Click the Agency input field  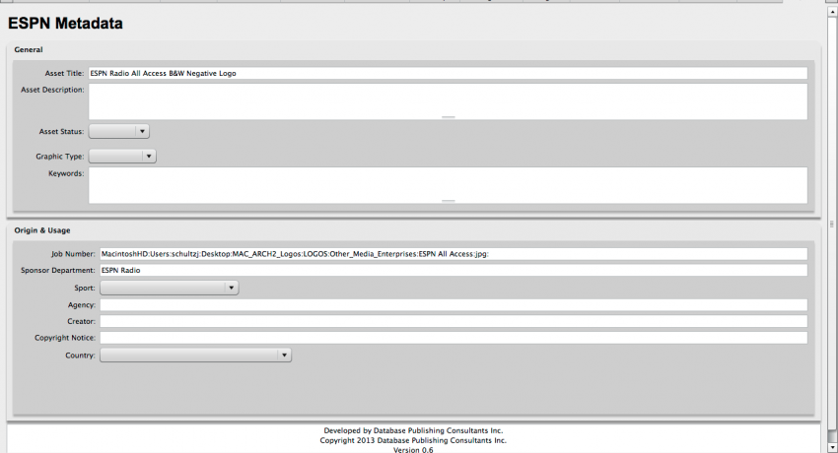454,305
